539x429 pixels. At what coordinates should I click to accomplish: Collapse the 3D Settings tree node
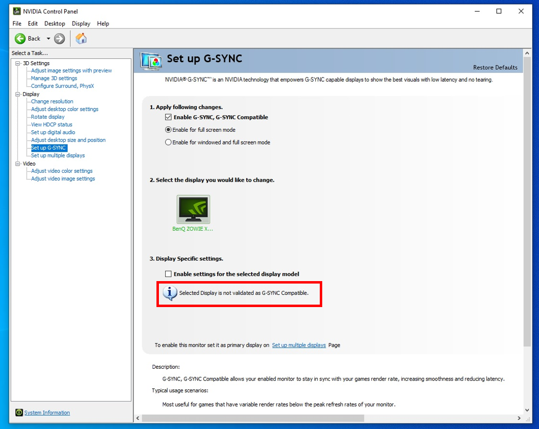pyautogui.click(x=17, y=63)
